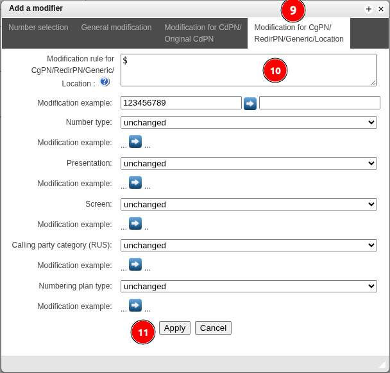
Task: Open the Numbering plan type dropdown
Action: (x=248, y=286)
